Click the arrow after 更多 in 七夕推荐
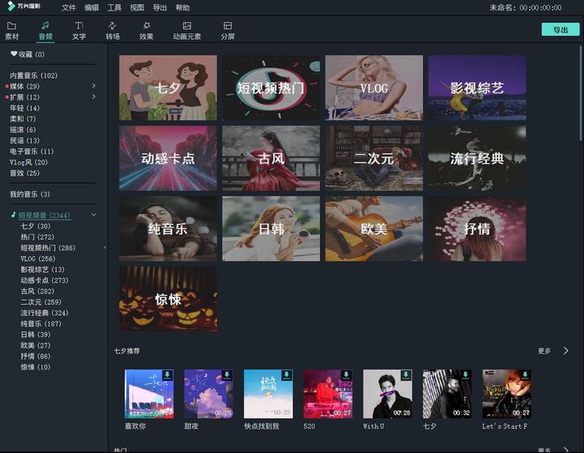The image size is (584, 453). pyautogui.click(x=566, y=351)
